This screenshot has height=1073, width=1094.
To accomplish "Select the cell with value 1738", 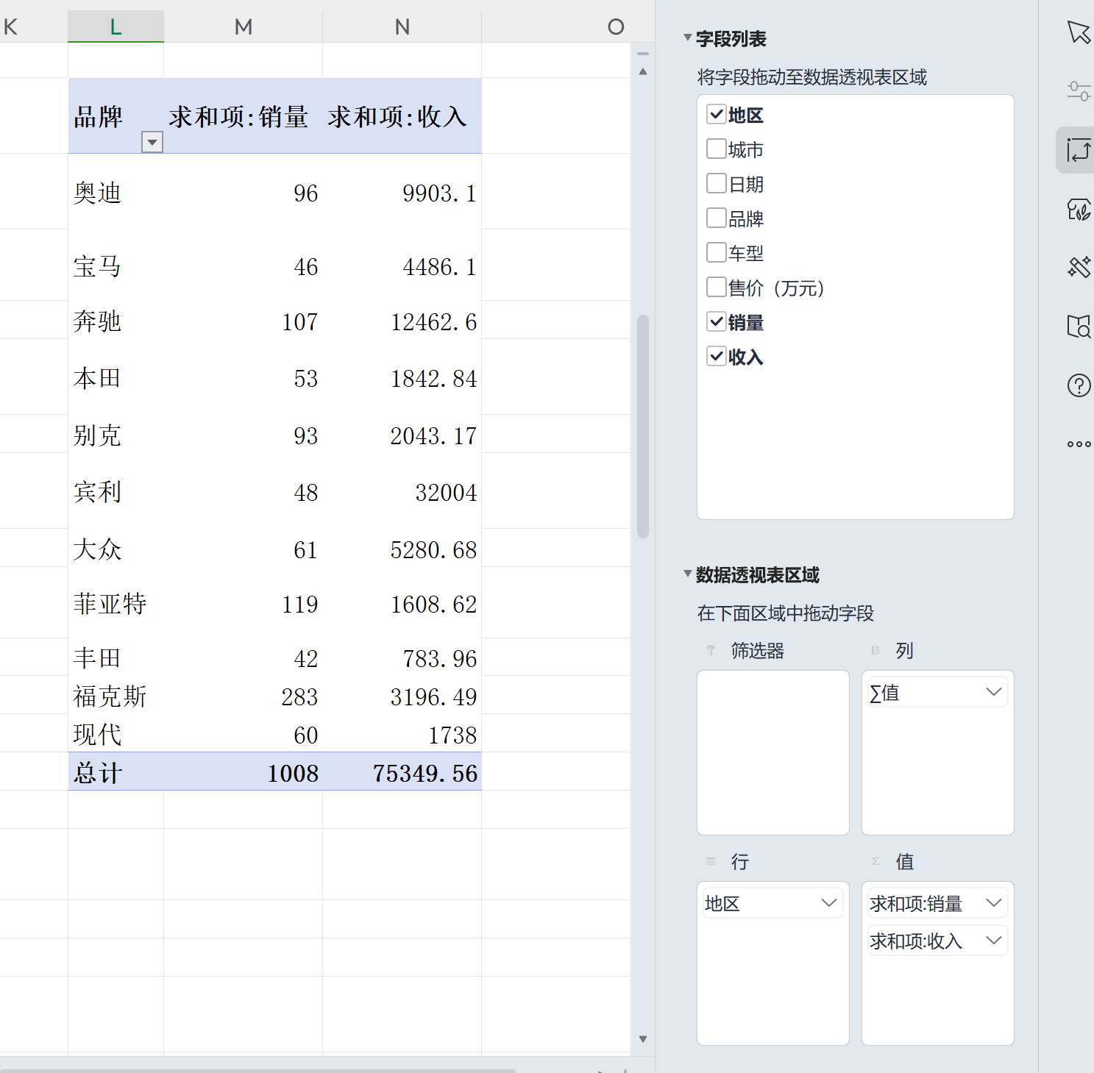I will point(402,733).
